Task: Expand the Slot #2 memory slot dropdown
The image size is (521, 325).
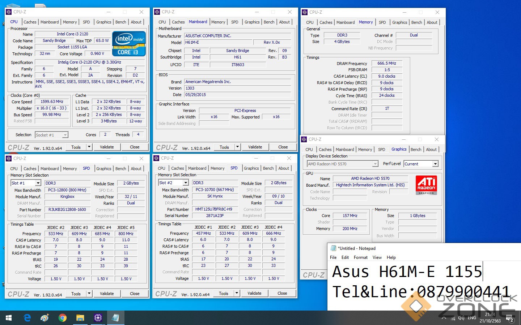Action: pos(185,183)
